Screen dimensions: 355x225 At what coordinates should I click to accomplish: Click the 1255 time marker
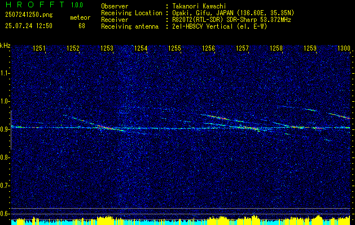pyautogui.click(x=174, y=48)
